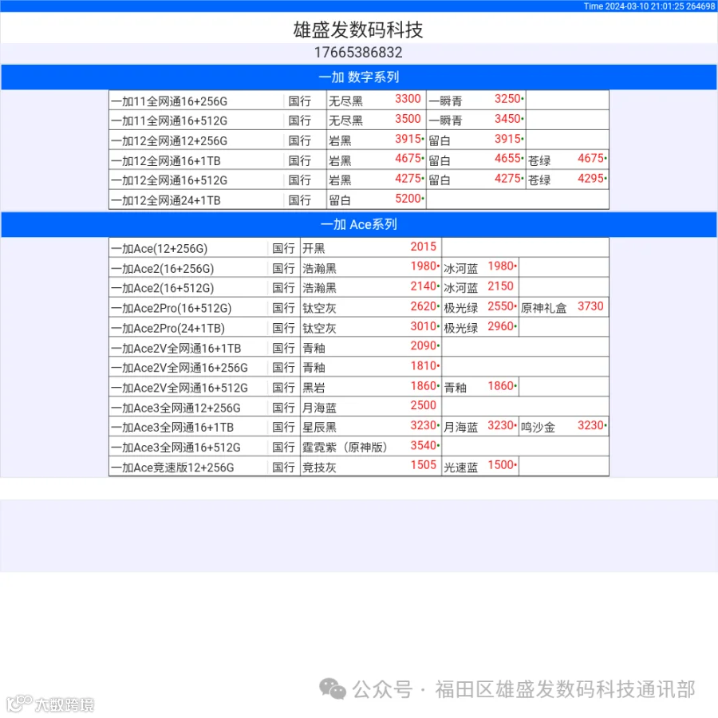Screen dimensions: 718x718
Task: Select row 一加Ace2V全网通16+512G
Action: 359,387
